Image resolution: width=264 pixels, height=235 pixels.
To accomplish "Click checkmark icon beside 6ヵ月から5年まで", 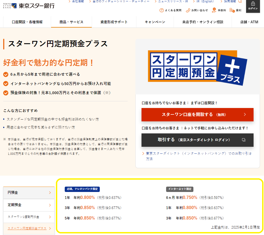I will click(6, 74).
